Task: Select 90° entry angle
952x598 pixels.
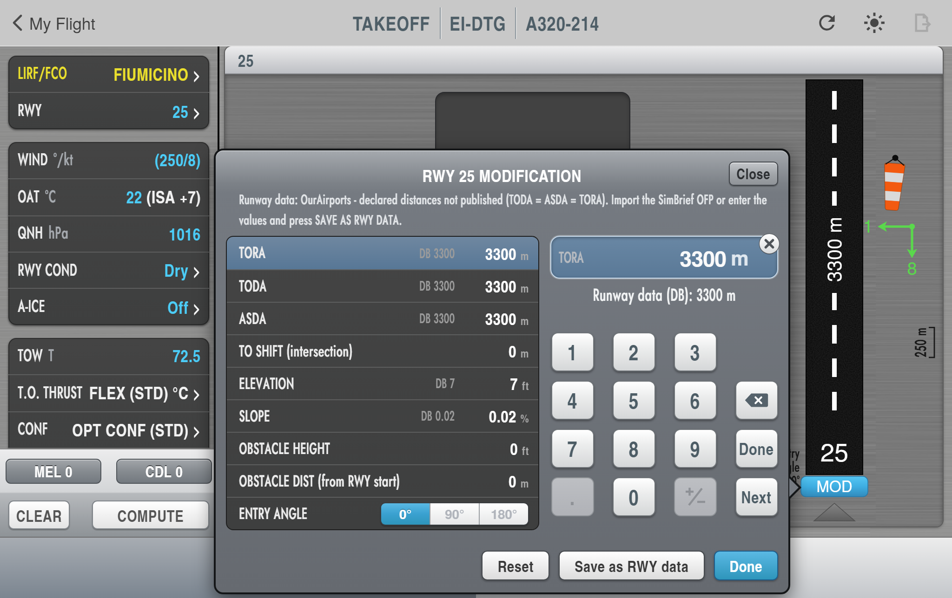Action: (455, 514)
